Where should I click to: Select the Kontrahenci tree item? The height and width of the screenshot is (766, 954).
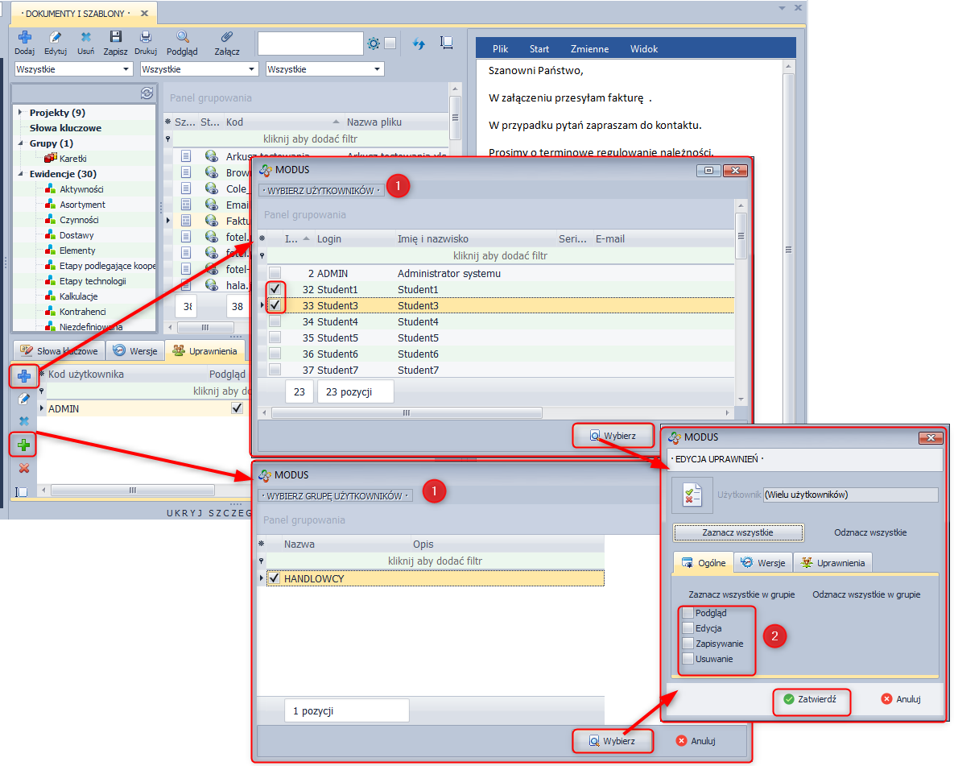pyautogui.click(x=83, y=312)
